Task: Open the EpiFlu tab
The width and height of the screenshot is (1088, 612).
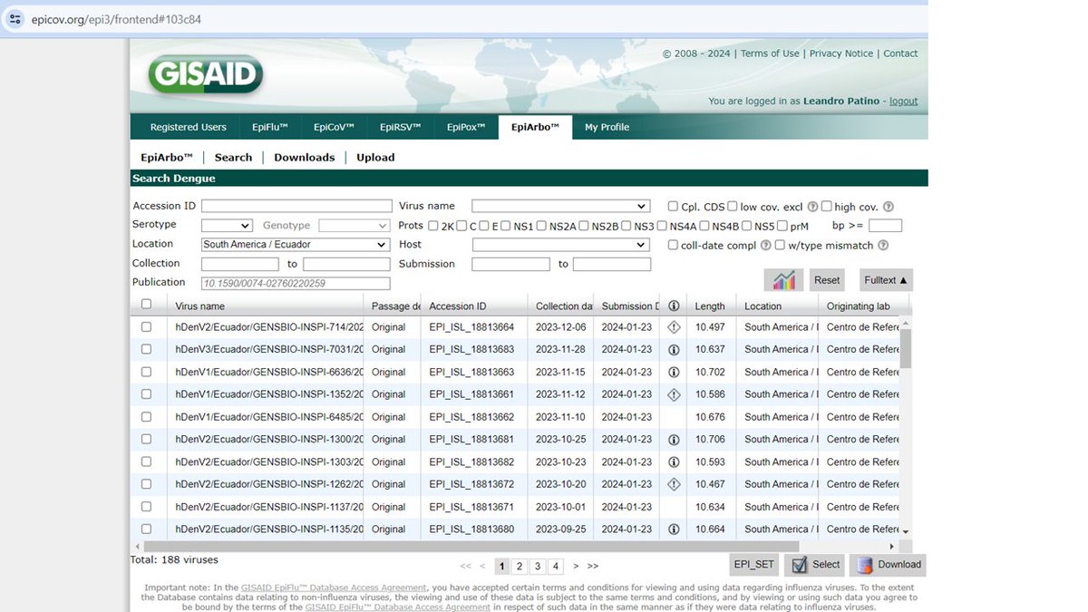Action: (x=270, y=127)
